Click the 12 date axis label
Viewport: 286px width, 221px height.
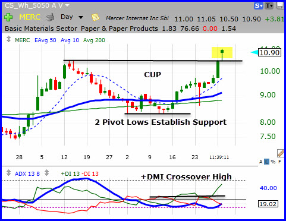click(x=64, y=157)
